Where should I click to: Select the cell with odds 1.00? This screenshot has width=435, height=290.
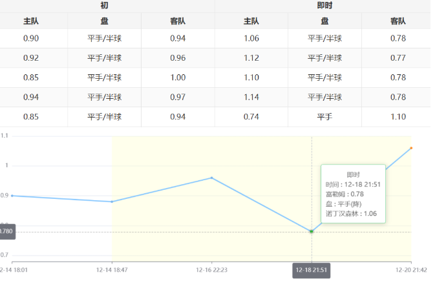(x=178, y=78)
